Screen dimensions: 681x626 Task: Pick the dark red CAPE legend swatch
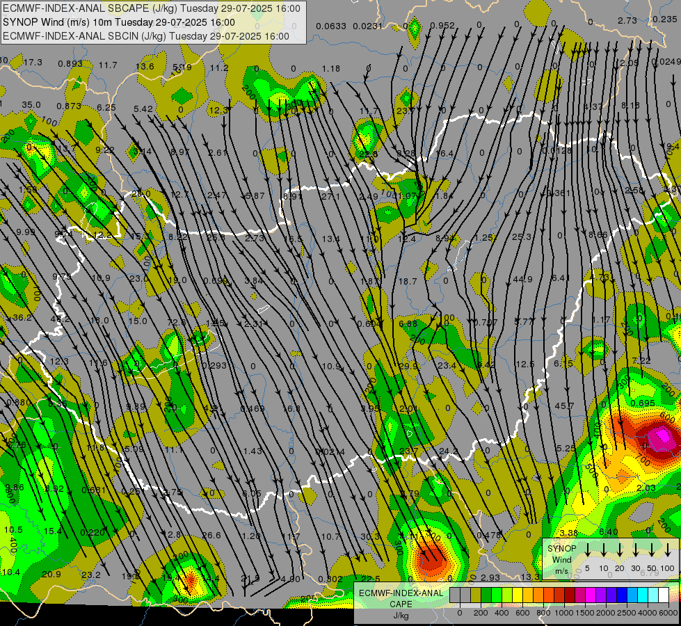570,595
